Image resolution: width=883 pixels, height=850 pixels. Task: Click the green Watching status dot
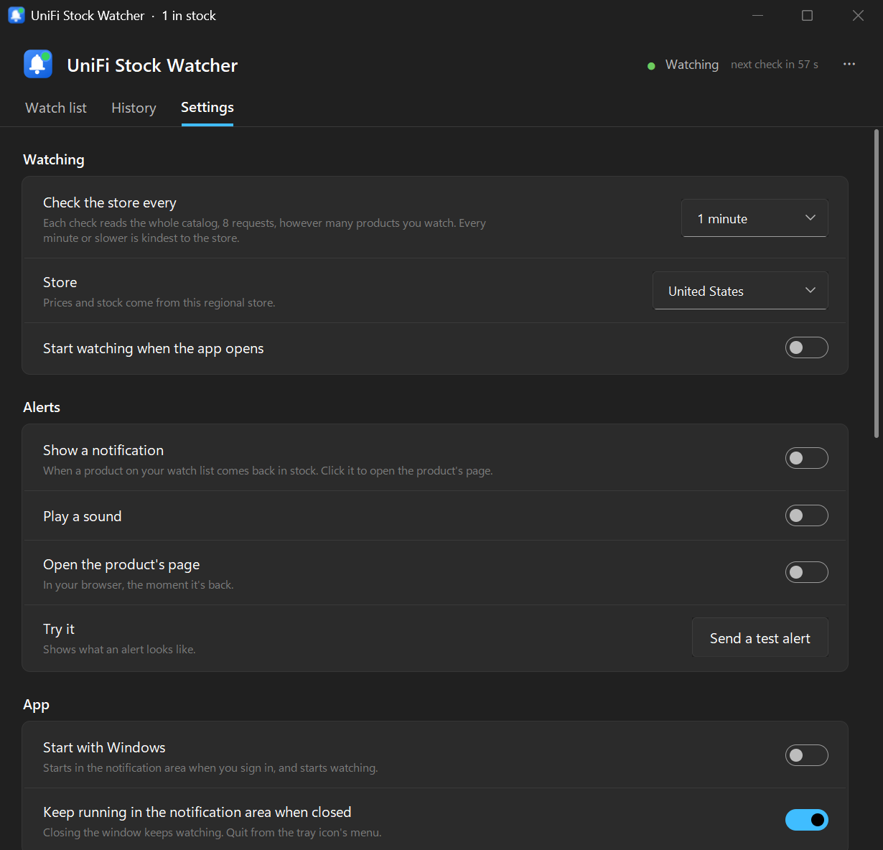point(651,65)
